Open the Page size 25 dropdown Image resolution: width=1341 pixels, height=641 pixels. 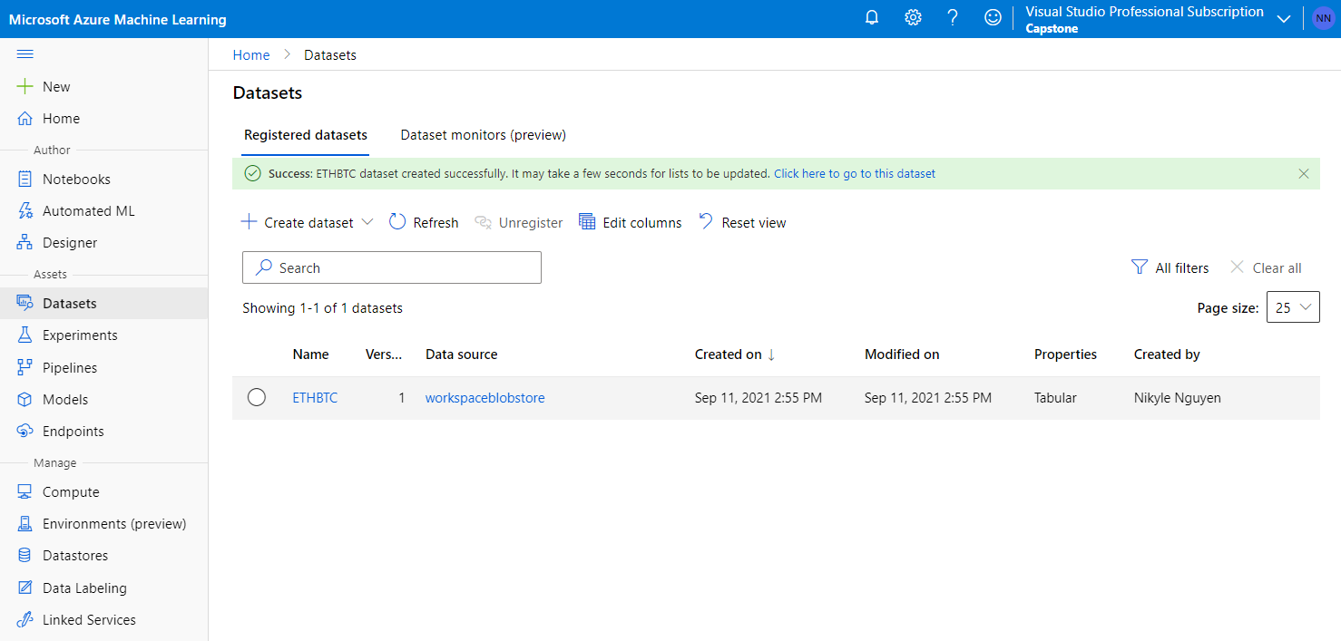1293,307
